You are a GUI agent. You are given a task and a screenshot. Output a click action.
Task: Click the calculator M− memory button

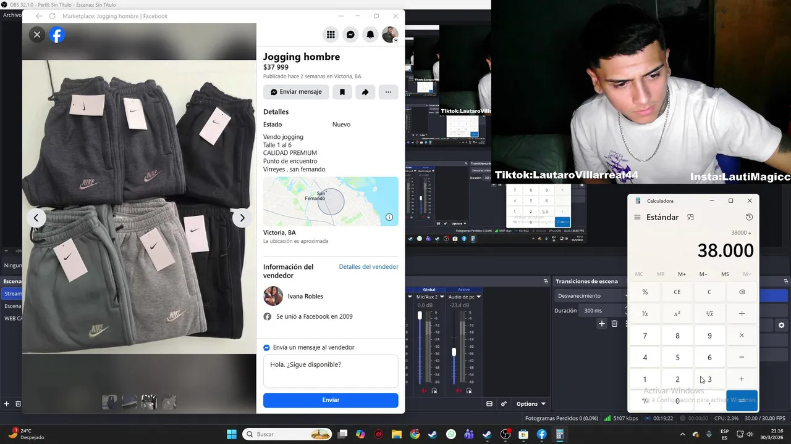[x=703, y=274]
